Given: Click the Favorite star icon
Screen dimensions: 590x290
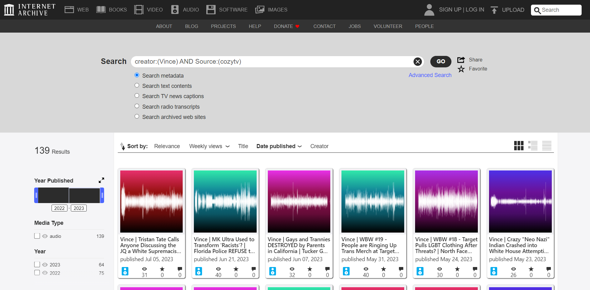Looking at the screenshot, I should point(461,69).
